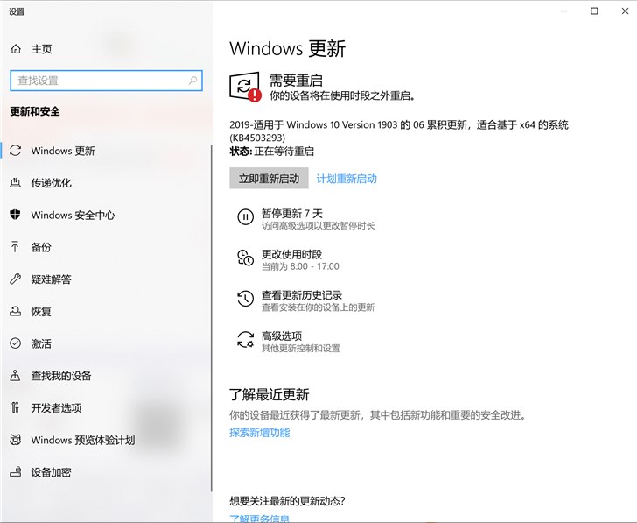Click the shield icon for Windows 安全中心
637x523 pixels.
(x=16, y=215)
